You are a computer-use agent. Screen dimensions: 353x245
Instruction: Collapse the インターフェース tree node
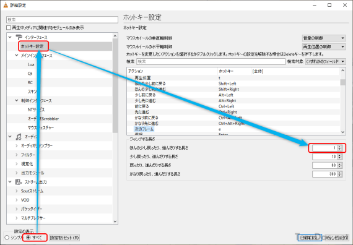coord(10,37)
